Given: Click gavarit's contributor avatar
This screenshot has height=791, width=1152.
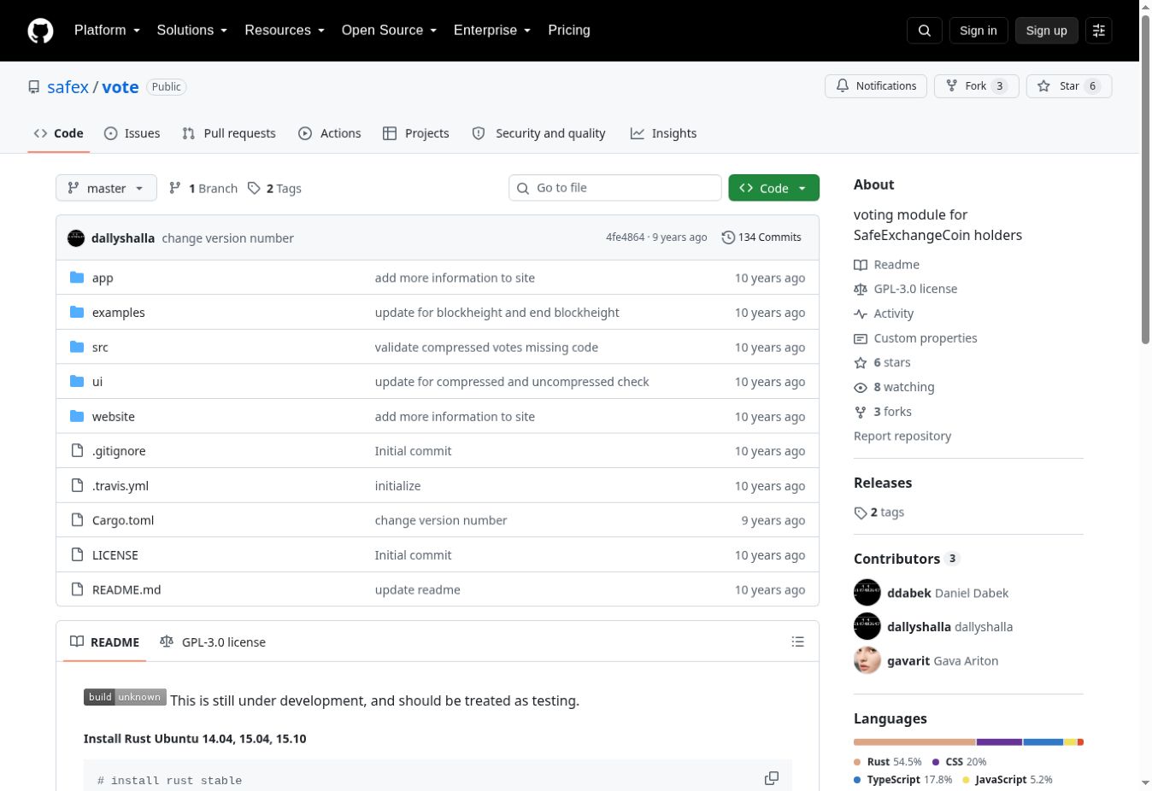Looking at the screenshot, I should tap(867, 660).
